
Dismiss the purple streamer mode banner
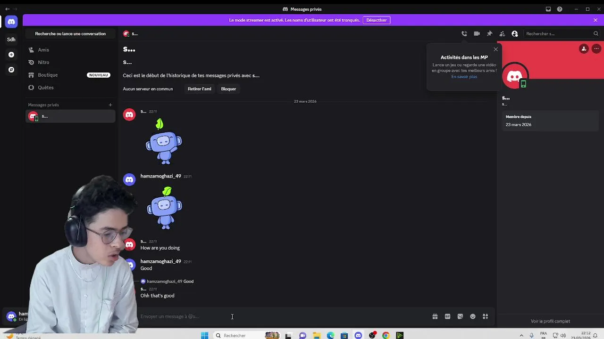coord(596,20)
